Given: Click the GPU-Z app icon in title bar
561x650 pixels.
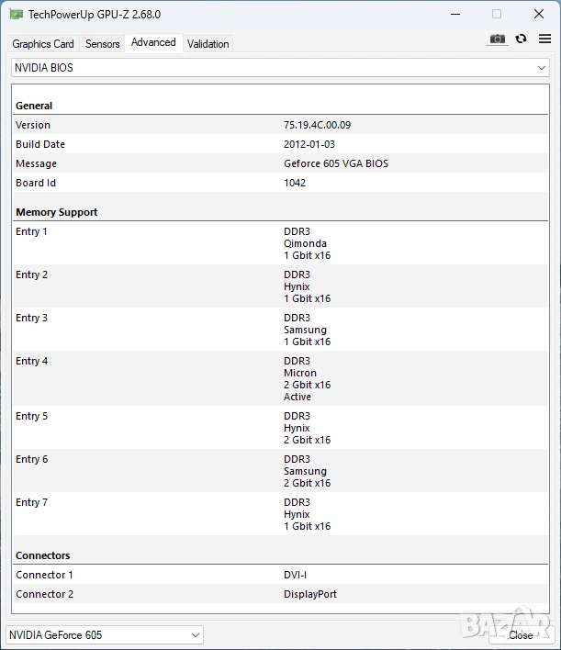Looking at the screenshot, I should pyautogui.click(x=16, y=15).
